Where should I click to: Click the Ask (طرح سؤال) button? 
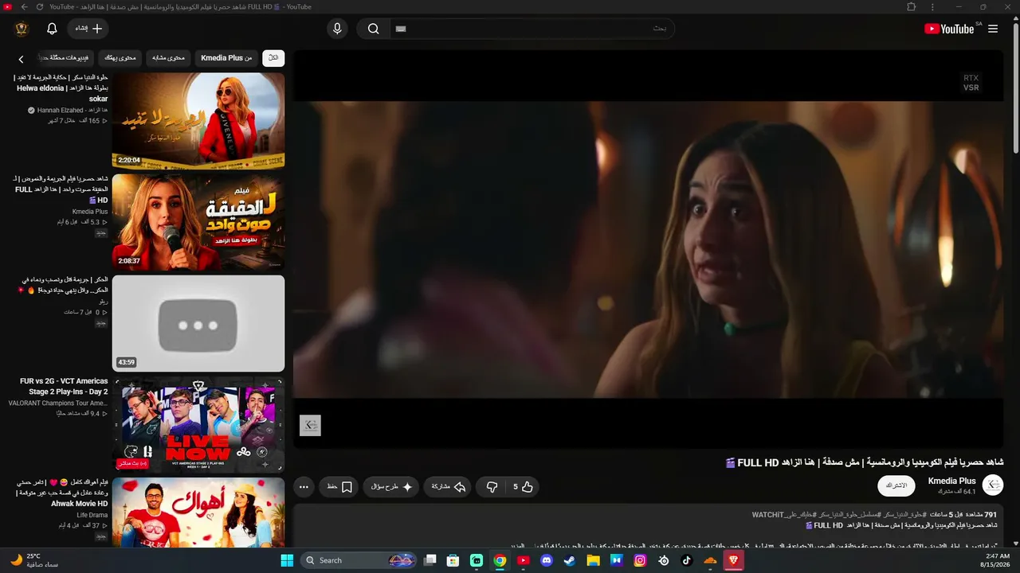[391, 487]
